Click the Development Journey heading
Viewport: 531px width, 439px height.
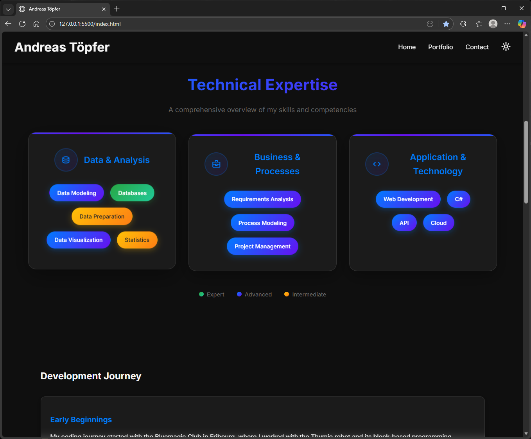[91, 376]
